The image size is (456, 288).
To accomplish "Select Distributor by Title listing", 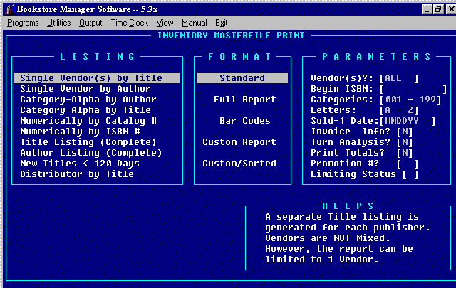I will (77, 174).
